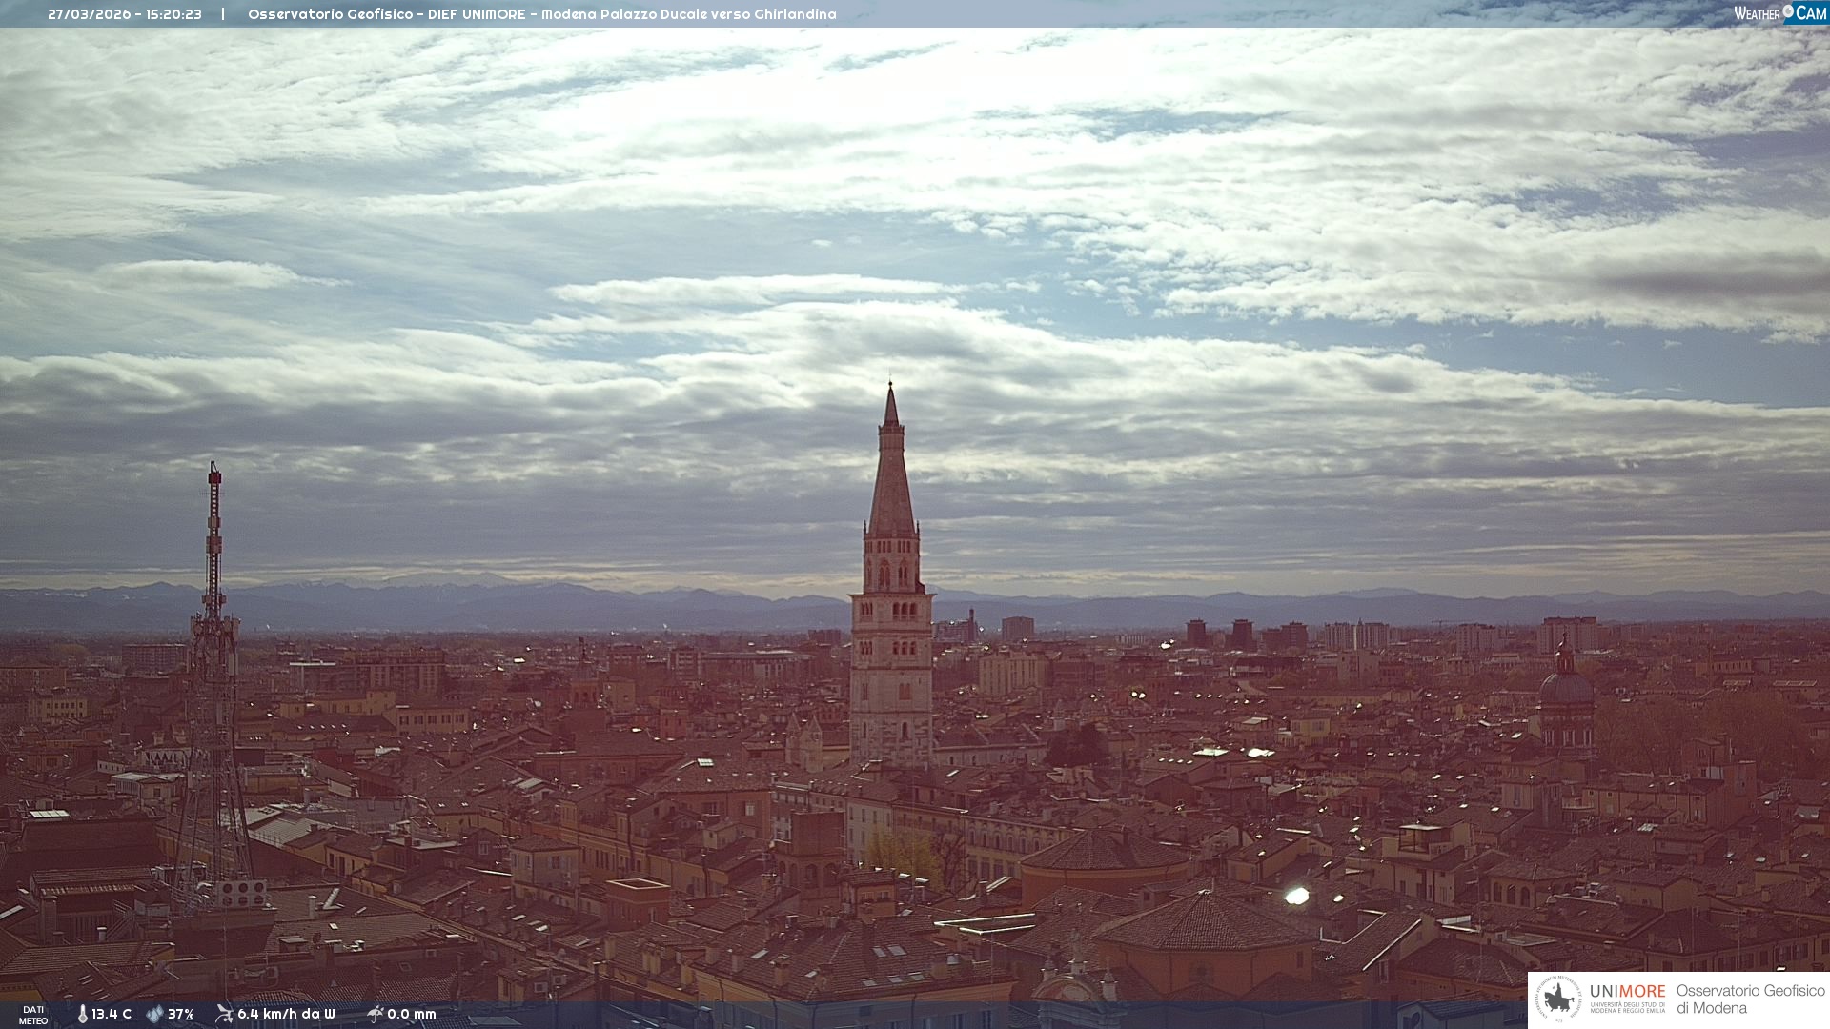Screen dimensions: 1830x1029
Task: Click the bright sun glare on rooftop
Action: (x=1297, y=896)
